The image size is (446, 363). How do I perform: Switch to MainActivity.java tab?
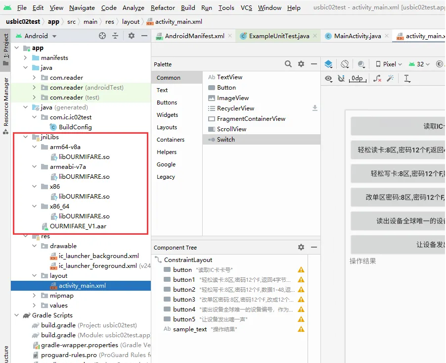[357, 36]
